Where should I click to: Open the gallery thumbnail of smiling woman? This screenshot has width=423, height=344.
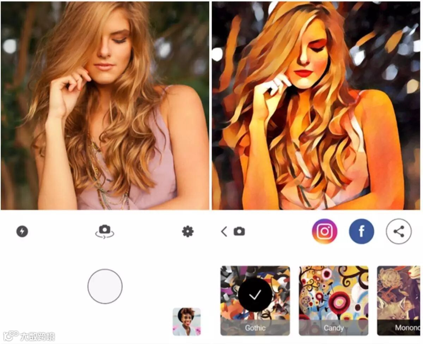186,321
